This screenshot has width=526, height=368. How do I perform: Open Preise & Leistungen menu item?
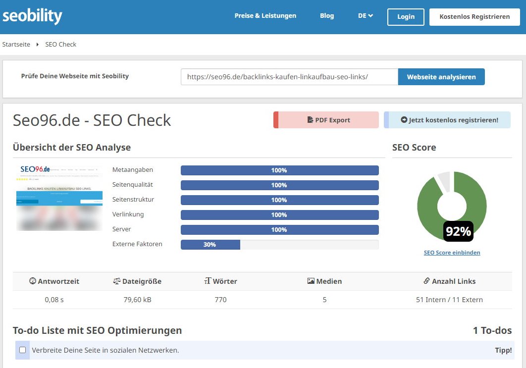pos(265,16)
